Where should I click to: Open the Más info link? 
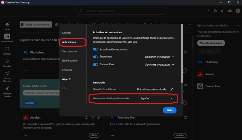click(x=132, y=42)
